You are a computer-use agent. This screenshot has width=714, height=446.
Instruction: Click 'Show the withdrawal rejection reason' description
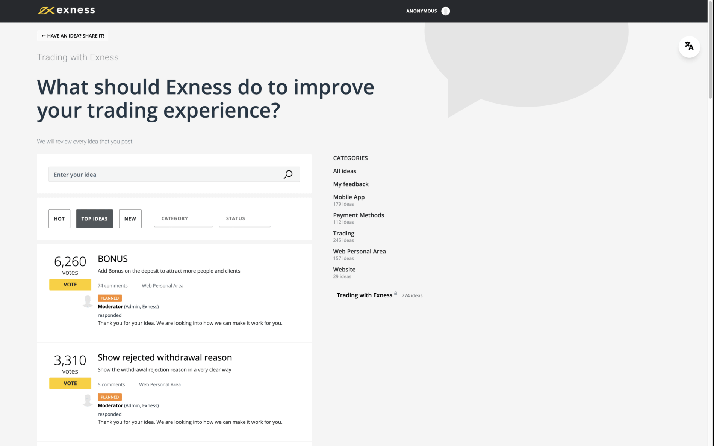click(x=165, y=370)
